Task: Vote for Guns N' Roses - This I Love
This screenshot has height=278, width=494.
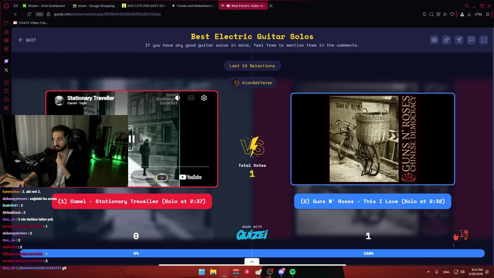Action: coord(372,201)
